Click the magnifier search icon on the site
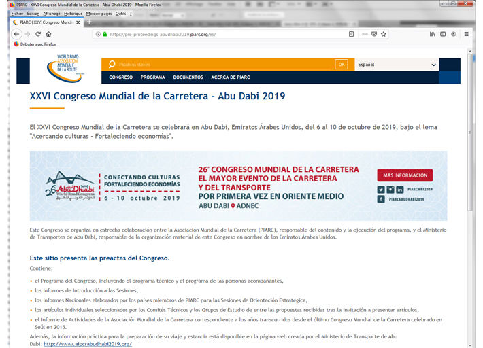Screen dimensions: 483x348 112,65
